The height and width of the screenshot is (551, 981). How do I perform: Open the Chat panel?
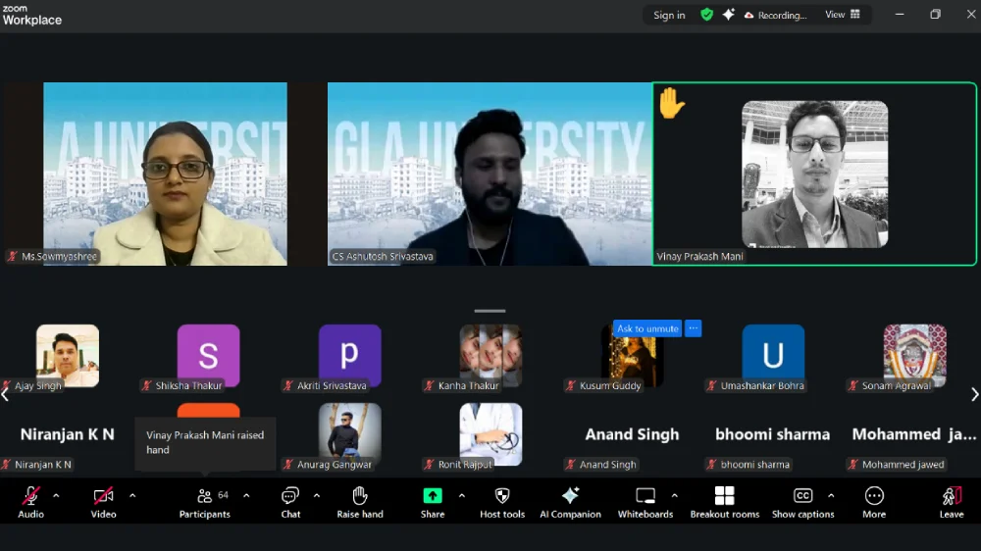290,501
